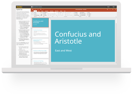Switch to the Review ribbon tab
The height and width of the screenshot is (97, 133).
point(61,11)
